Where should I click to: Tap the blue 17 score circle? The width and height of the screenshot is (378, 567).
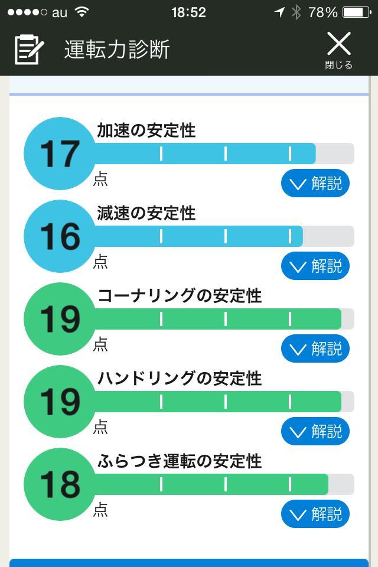[x=60, y=154]
